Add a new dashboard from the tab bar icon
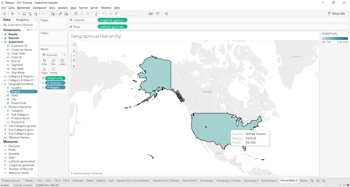This screenshot has height=187, width=350. point(318,181)
